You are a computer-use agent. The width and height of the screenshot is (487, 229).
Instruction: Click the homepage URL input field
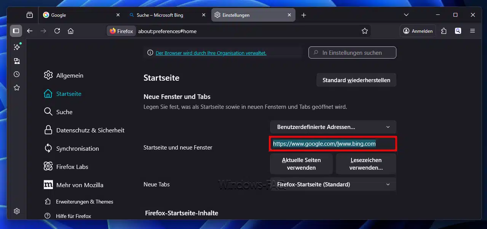[333, 144]
